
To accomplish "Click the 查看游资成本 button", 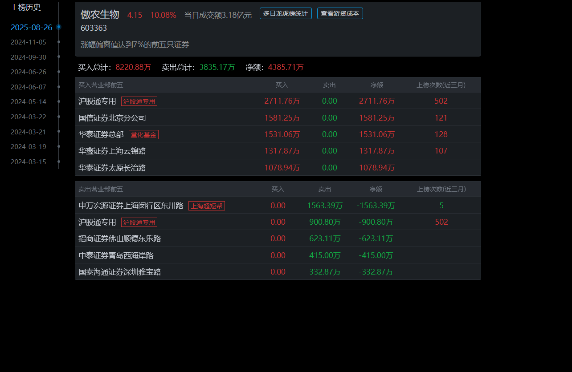I will [340, 13].
